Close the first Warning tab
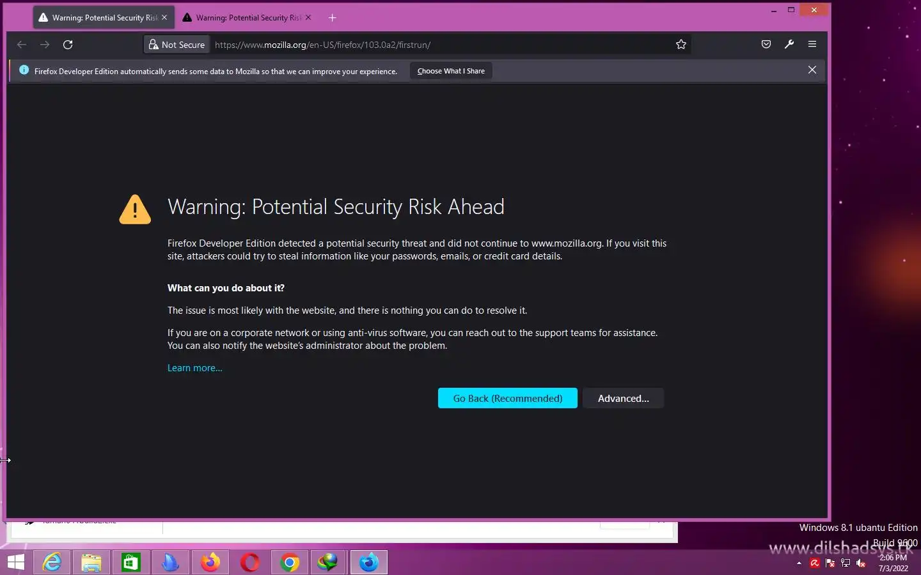The width and height of the screenshot is (921, 575). click(164, 18)
